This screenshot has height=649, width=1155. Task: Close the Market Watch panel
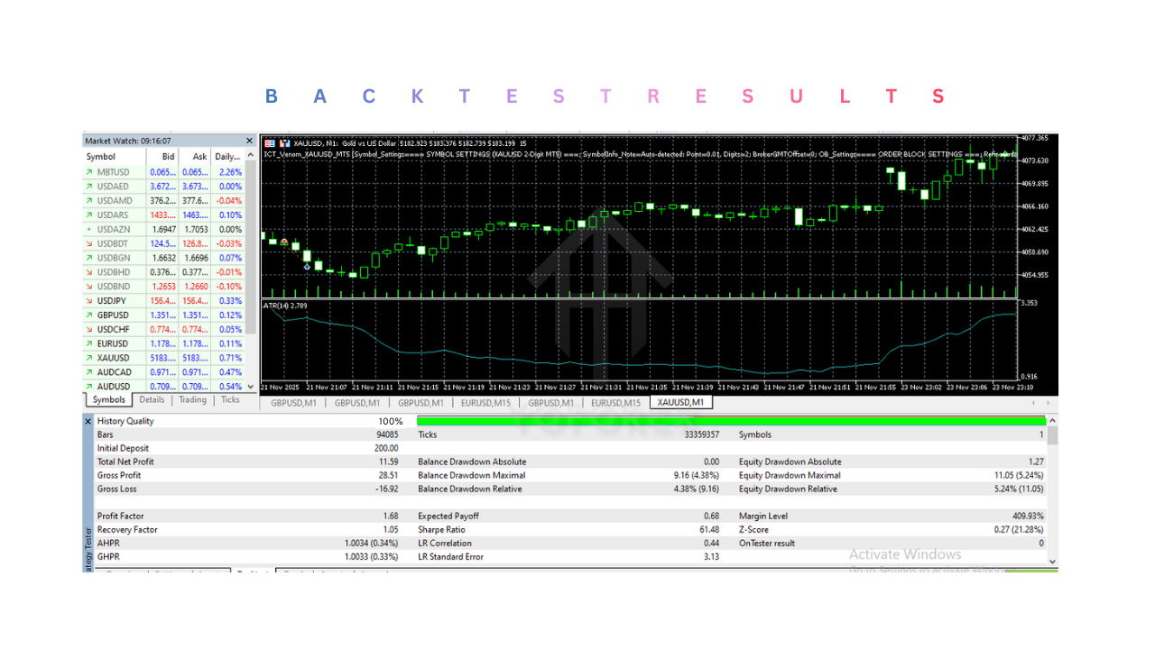point(249,140)
